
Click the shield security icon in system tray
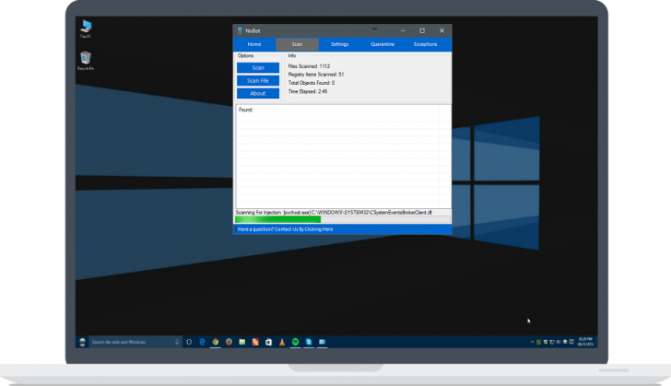point(546,342)
